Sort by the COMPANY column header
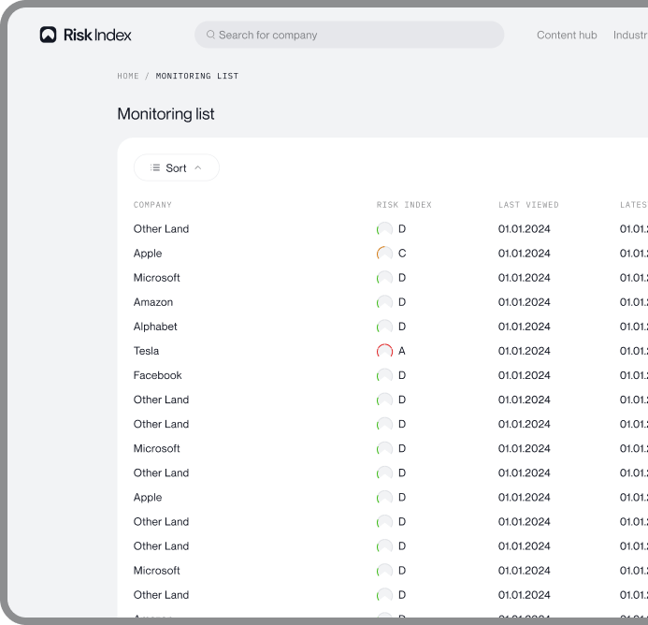The height and width of the screenshot is (625, 648). click(152, 205)
